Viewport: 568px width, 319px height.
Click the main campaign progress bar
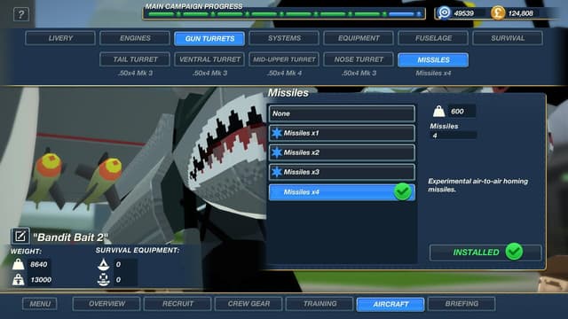[x=284, y=14]
